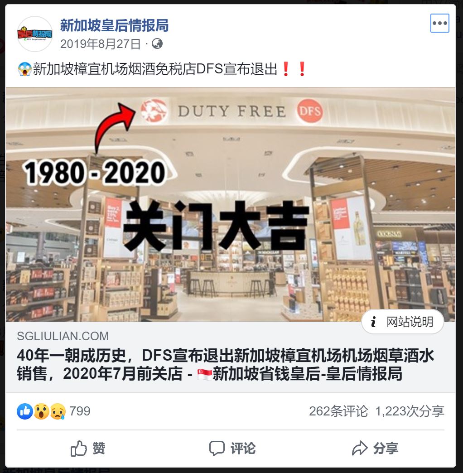
Task: Open the three-dots post options menu
Action: [439, 23]
